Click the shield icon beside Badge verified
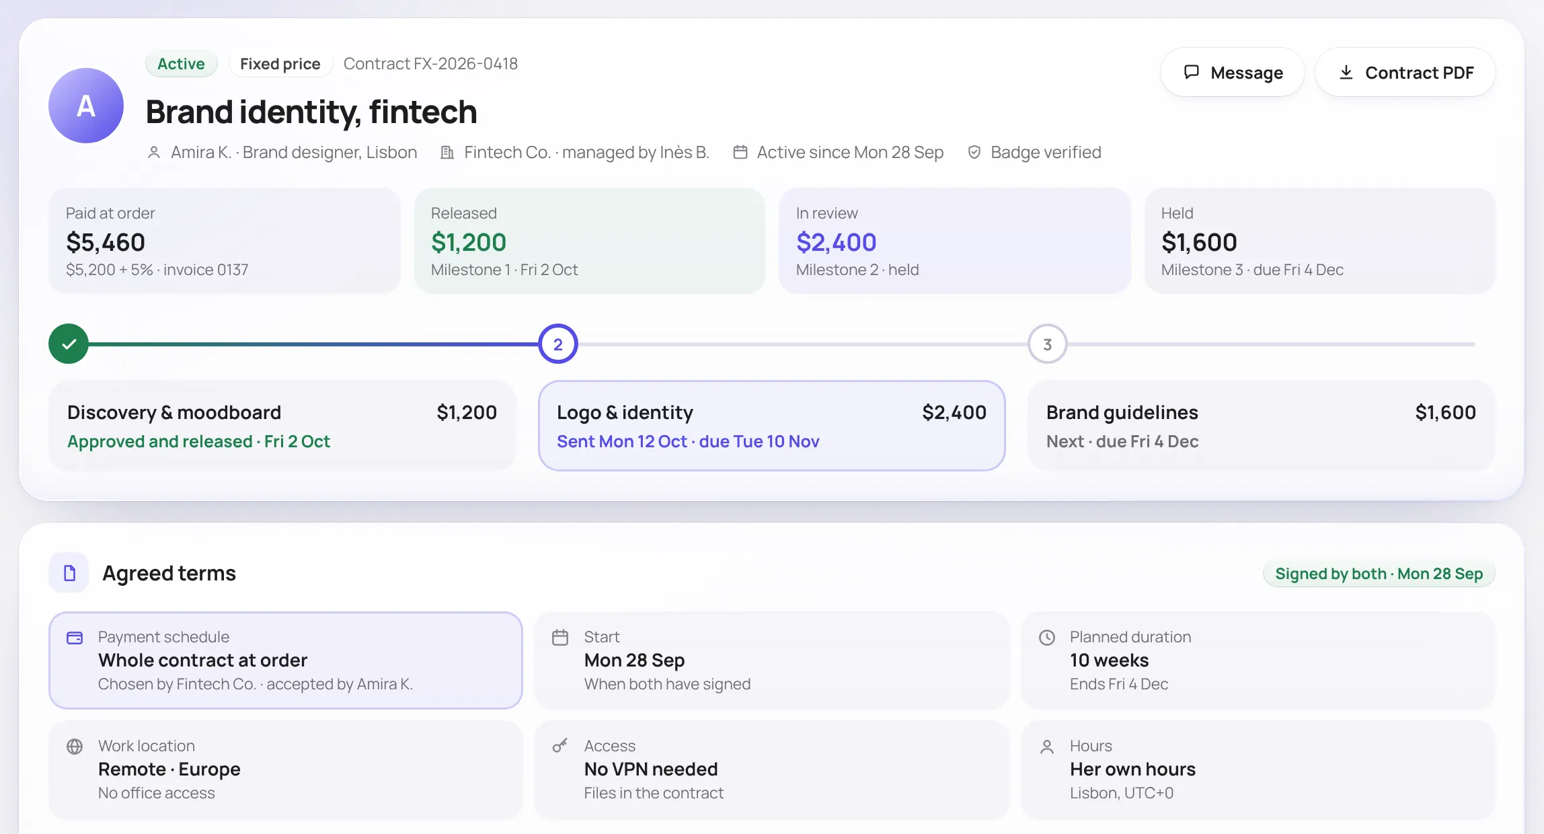 tap(974, 153)
